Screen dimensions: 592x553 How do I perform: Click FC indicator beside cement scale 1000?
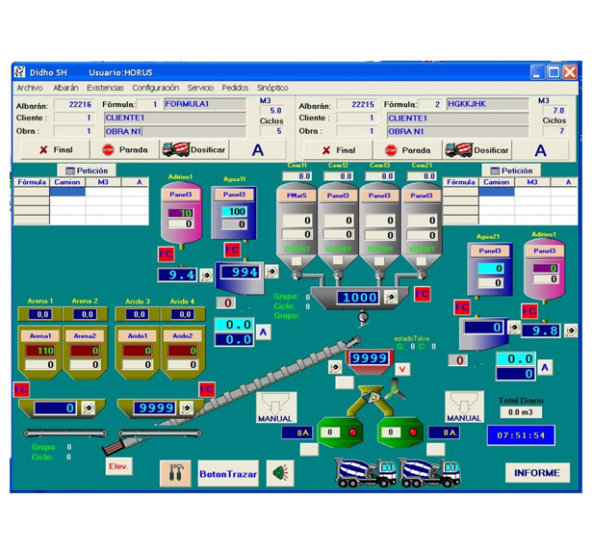[423, 294]
